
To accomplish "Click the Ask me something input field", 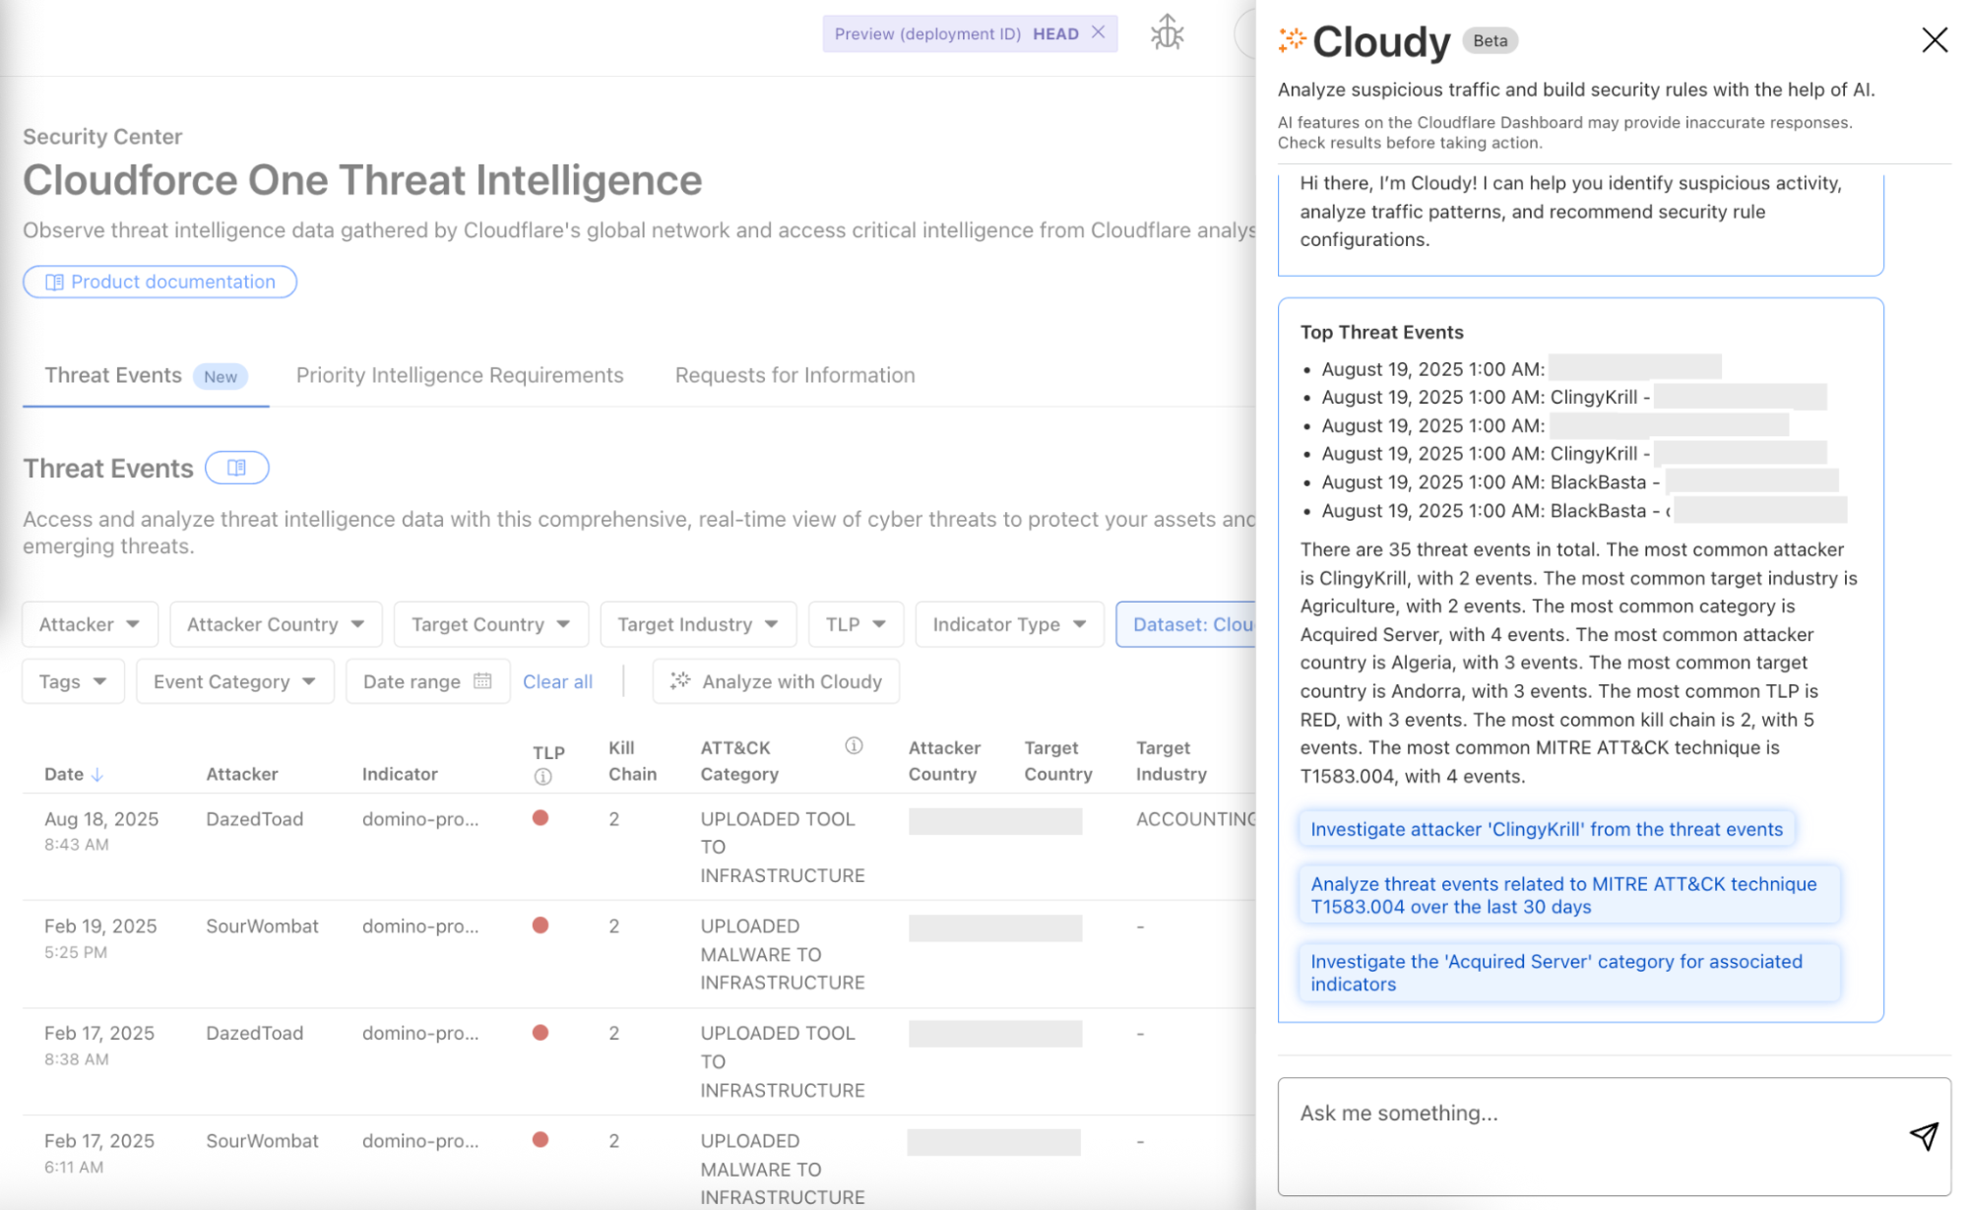I will point(1575,1114).
